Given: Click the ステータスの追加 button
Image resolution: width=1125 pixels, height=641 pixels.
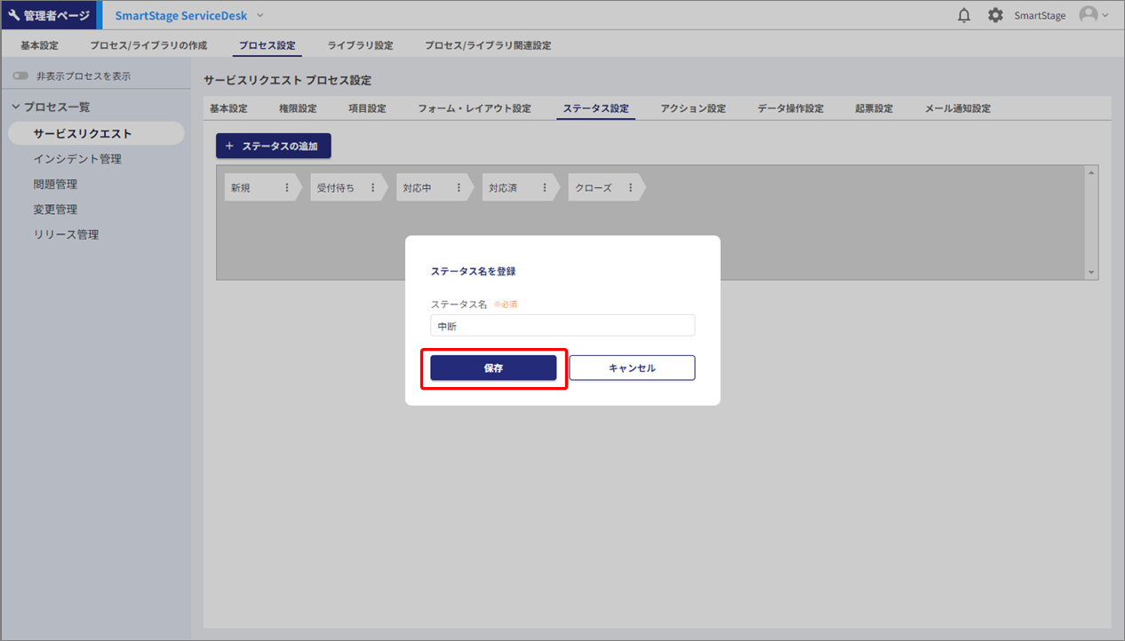Looking at the screenshot, I should click(x=274, y=146).
